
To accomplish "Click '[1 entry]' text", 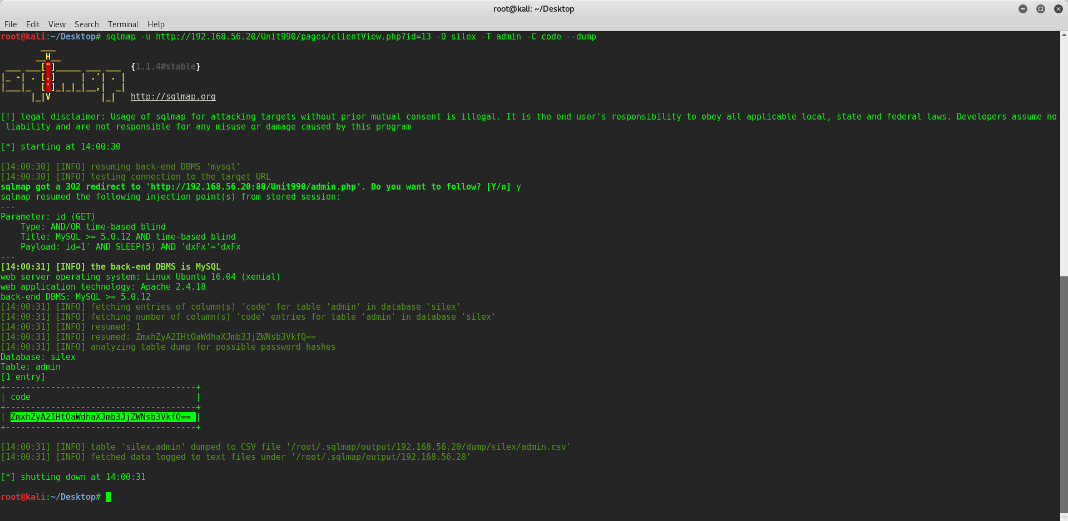I will (23, 377).
